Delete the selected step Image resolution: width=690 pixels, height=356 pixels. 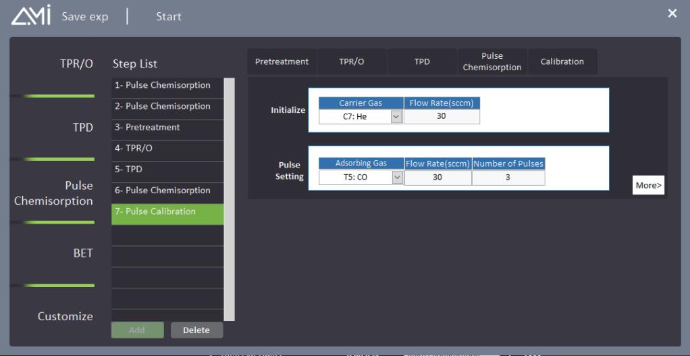196,330
